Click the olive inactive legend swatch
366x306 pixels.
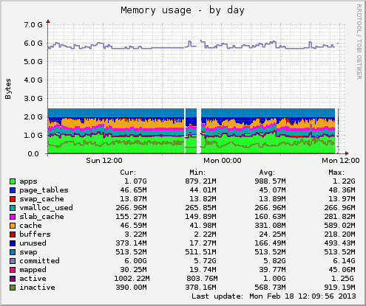[x=13, y=288]
